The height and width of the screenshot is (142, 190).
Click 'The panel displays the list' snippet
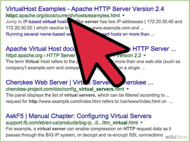coord(88,95)
